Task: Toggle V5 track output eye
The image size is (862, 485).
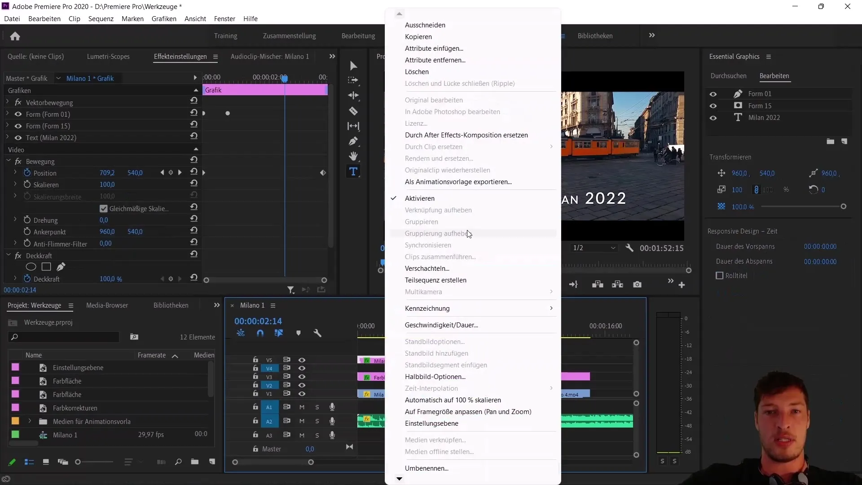Action: pos(302,360)
